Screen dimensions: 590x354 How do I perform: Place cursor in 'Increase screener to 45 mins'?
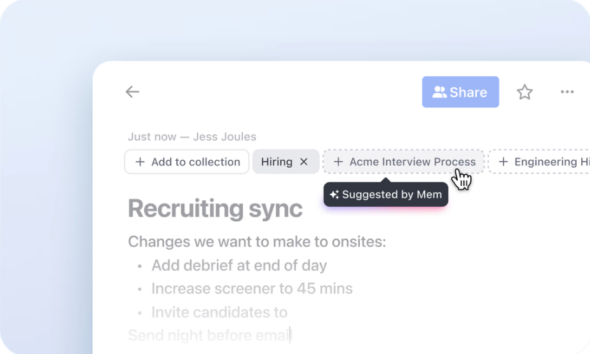coord(252,289)
